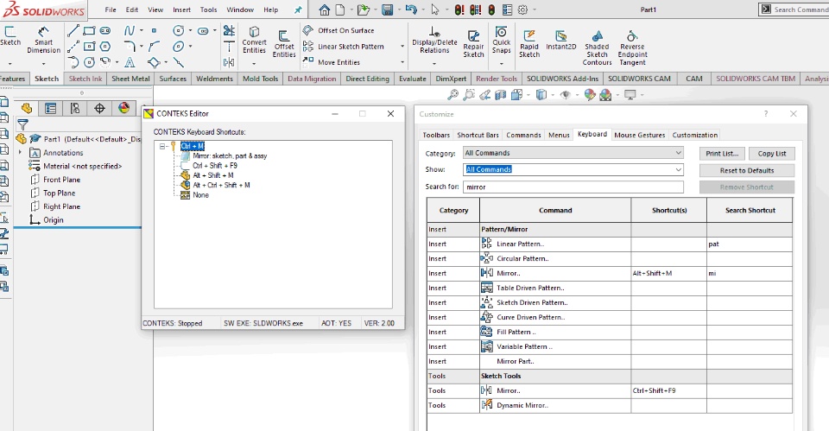Expand Convert Entities dropdown arrow

pyautogui.click(x=254, y=63)
